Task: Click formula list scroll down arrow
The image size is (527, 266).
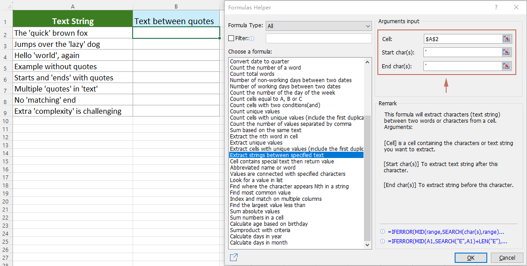Action: tap(368, 245)
